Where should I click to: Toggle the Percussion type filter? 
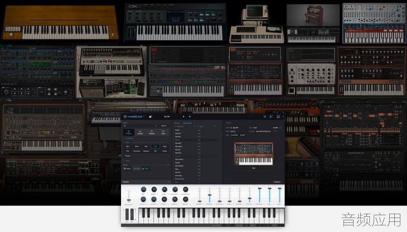(137, 151)
